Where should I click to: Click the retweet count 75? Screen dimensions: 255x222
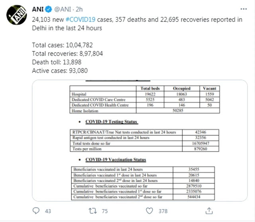[x=104, y=211]
